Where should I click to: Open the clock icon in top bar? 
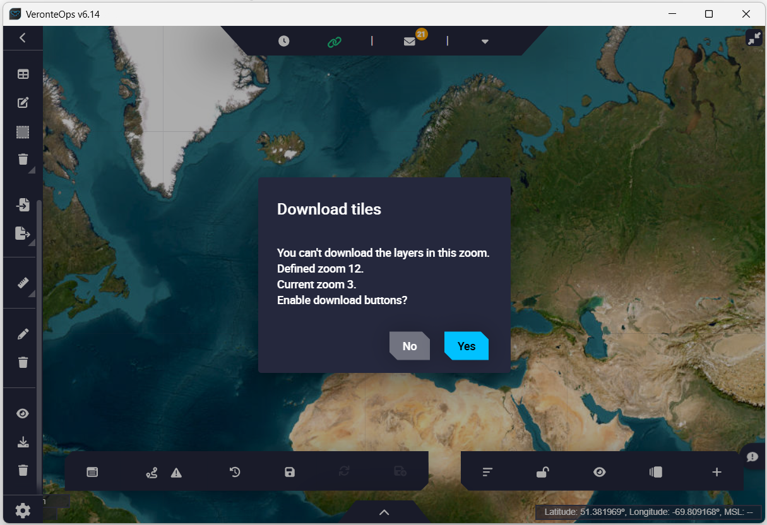click(x=284, y=41)
